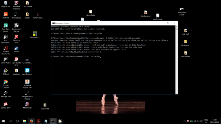Switch to Firefox on the taskbar
The width and height of the screenshot is (221, 124).
[32, 121]
